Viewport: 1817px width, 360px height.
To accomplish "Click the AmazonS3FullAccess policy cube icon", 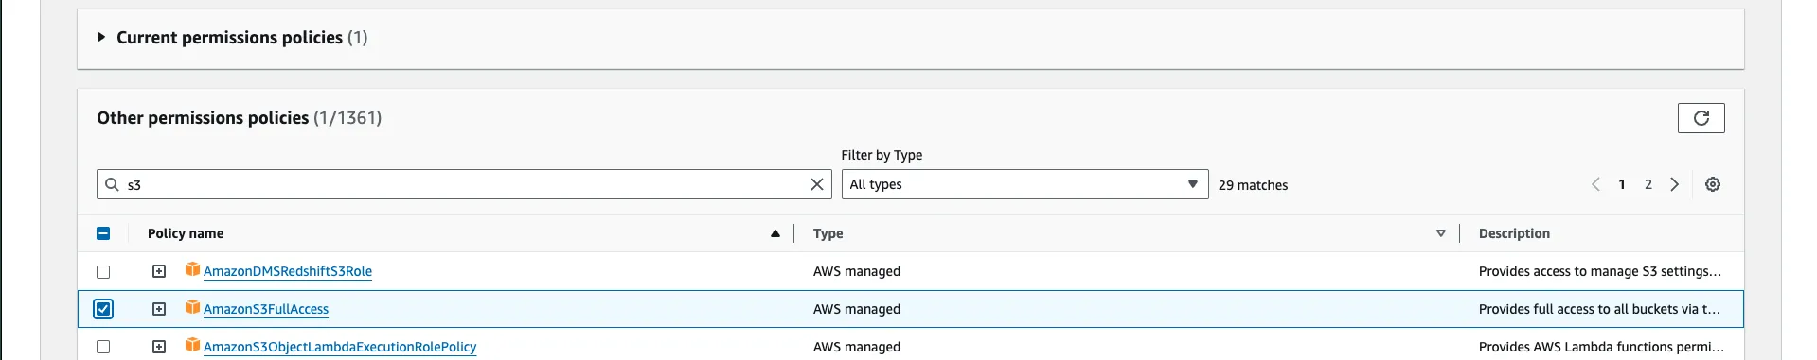I will 192,307.
